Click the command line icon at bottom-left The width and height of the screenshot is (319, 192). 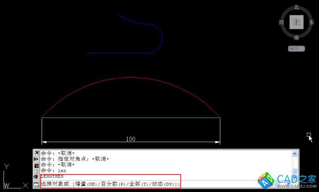coord(37,185)
